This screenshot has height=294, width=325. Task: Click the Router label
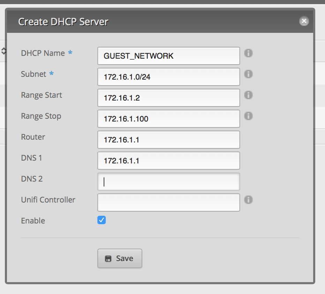pos(33,137)
